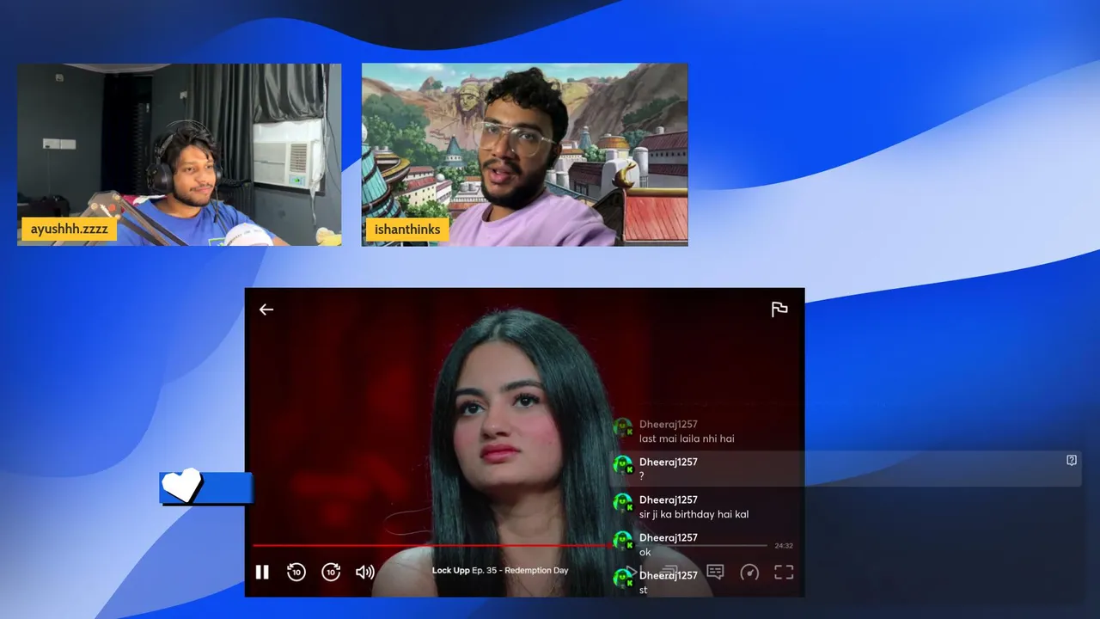Image resolution: width=1100 pixels, height=619 pixels.
Task: Click Dheeraj1257 avatar beside "sir ji ka birthday"
Action: [623, 503]
